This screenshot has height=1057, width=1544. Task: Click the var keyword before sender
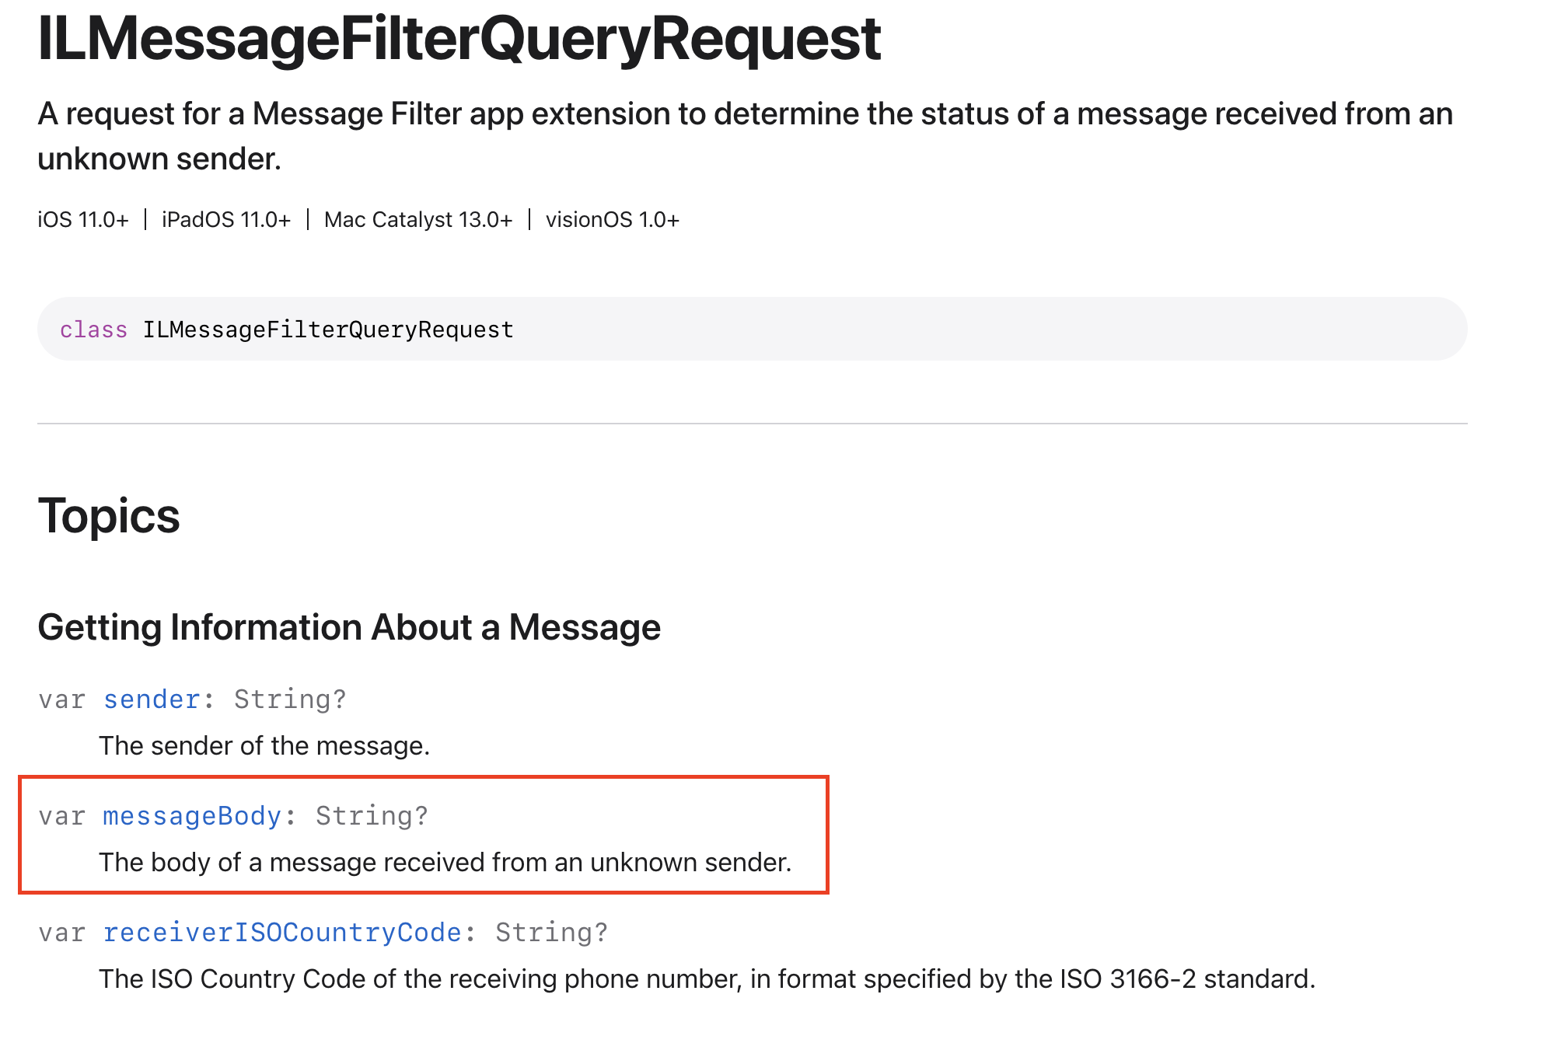(x=62, y=699)
